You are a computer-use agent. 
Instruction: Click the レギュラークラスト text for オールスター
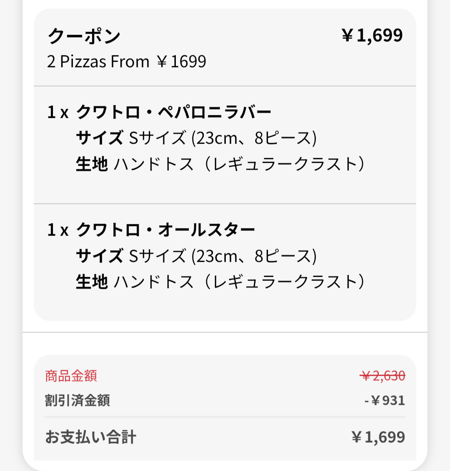[x=284, y=282]
